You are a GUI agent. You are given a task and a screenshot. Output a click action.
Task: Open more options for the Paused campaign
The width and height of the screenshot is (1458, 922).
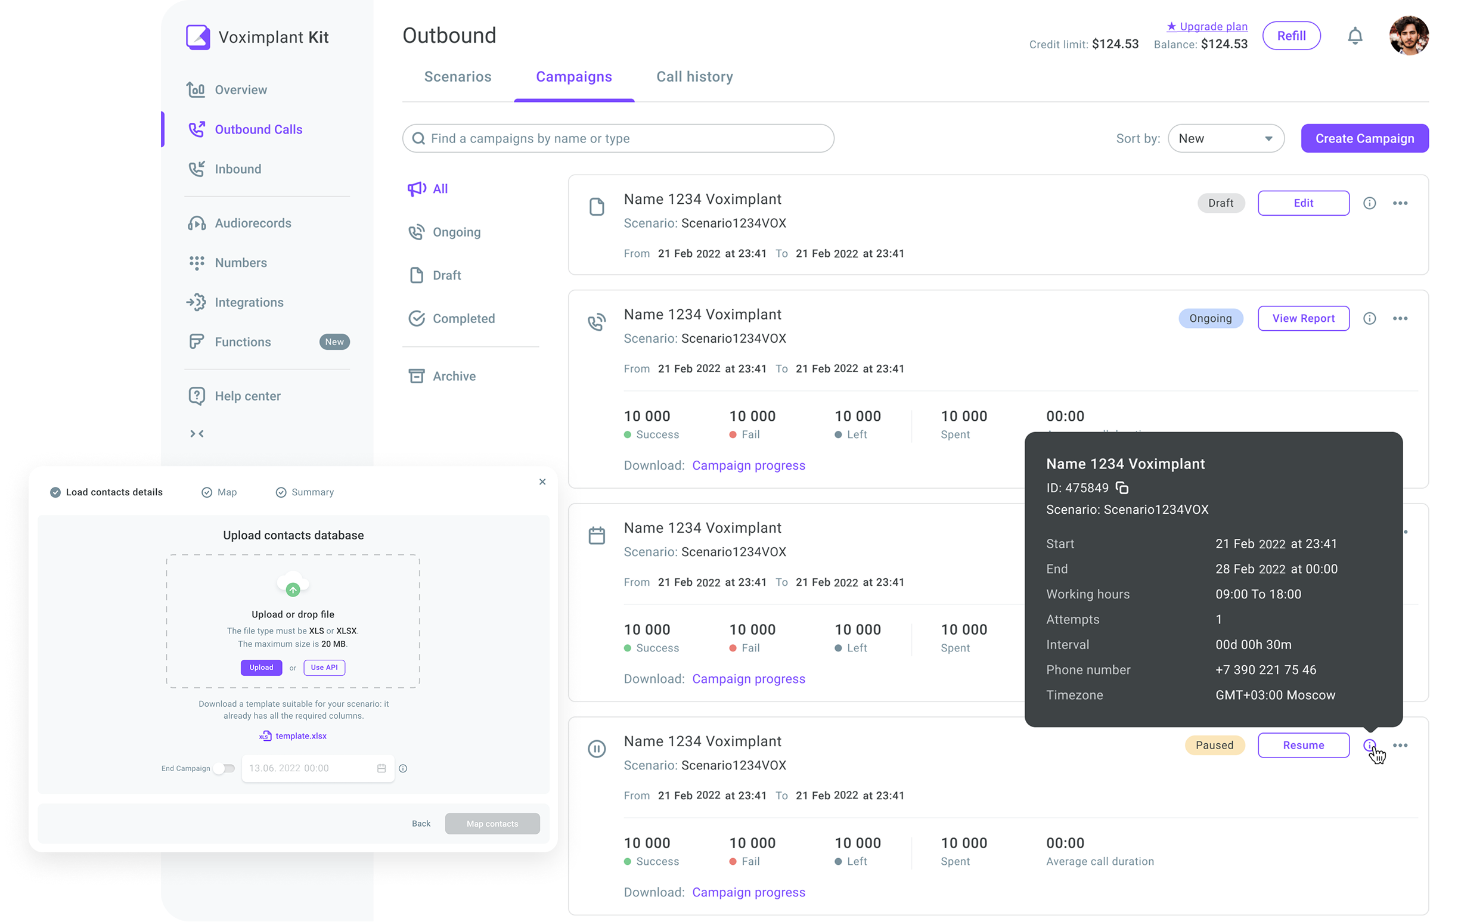(x=1400, y=745)
